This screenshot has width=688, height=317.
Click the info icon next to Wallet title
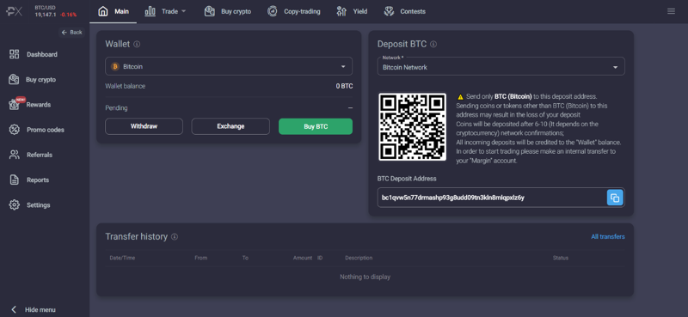pyautogui.click(x=137, y=44)
